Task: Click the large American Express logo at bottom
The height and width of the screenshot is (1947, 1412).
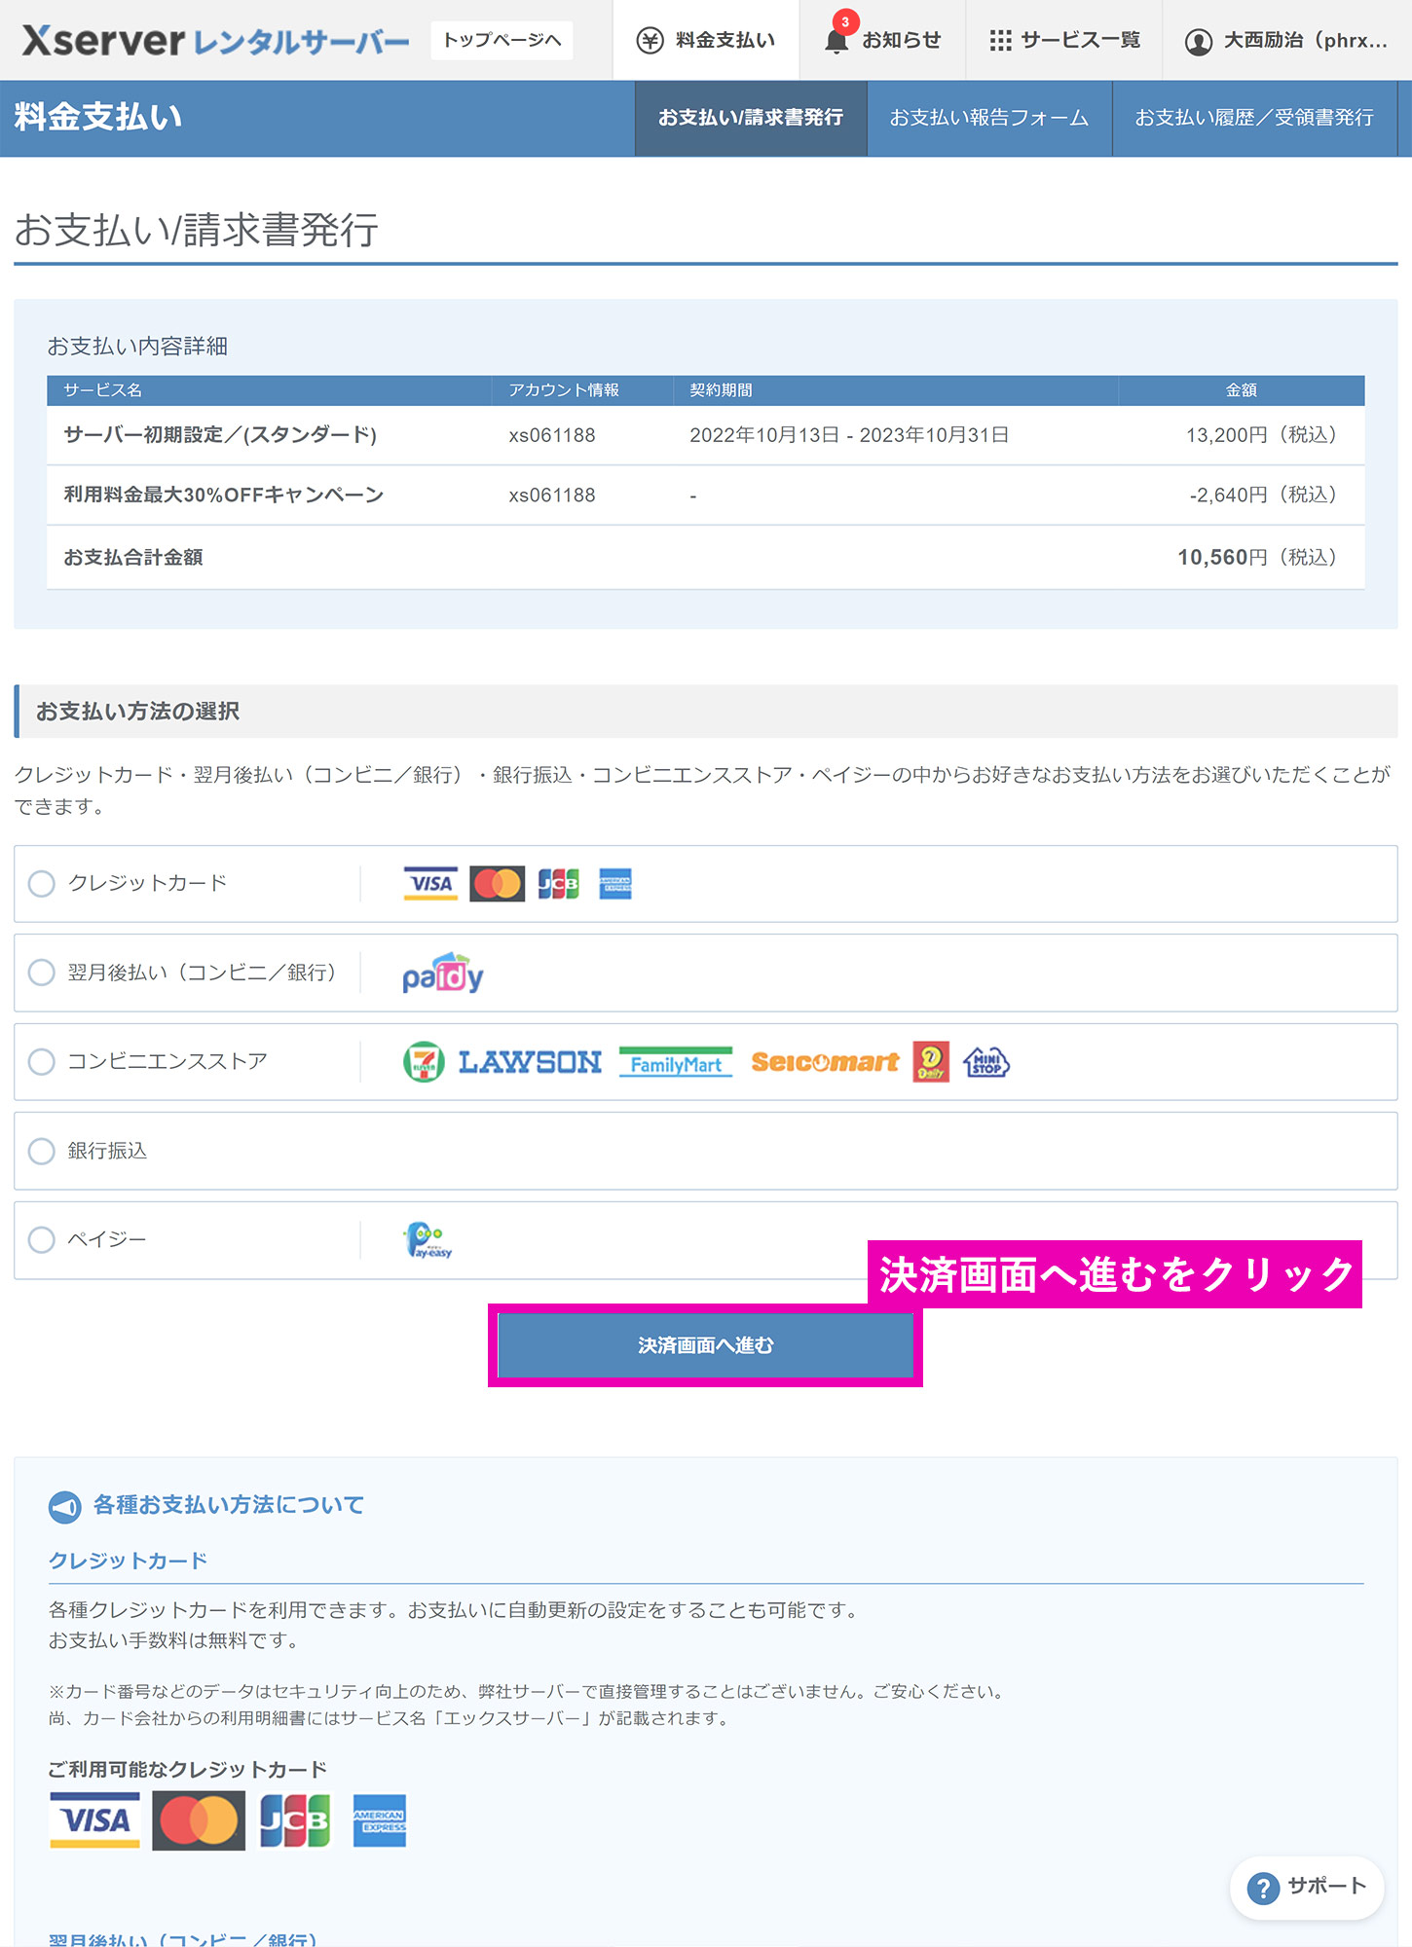Action: 380,1820
